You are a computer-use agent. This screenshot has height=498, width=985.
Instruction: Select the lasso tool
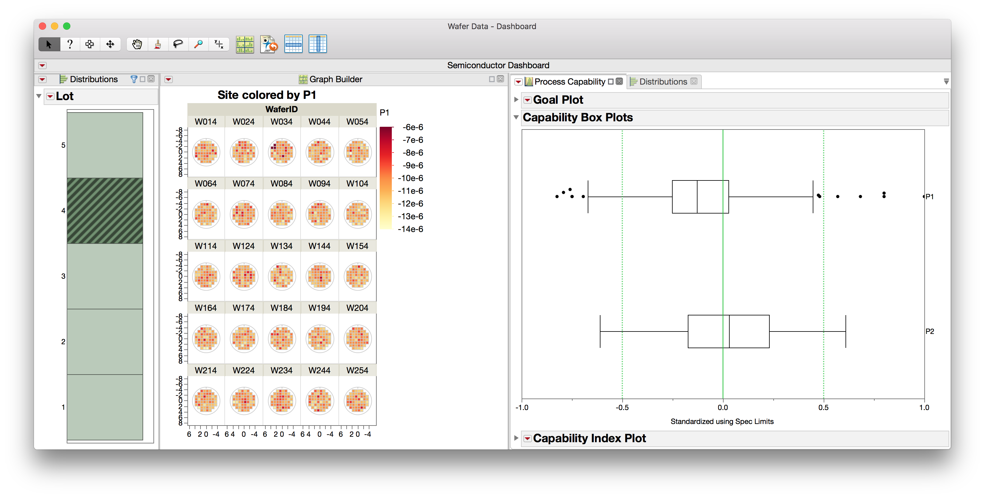(x=178, y=44)
